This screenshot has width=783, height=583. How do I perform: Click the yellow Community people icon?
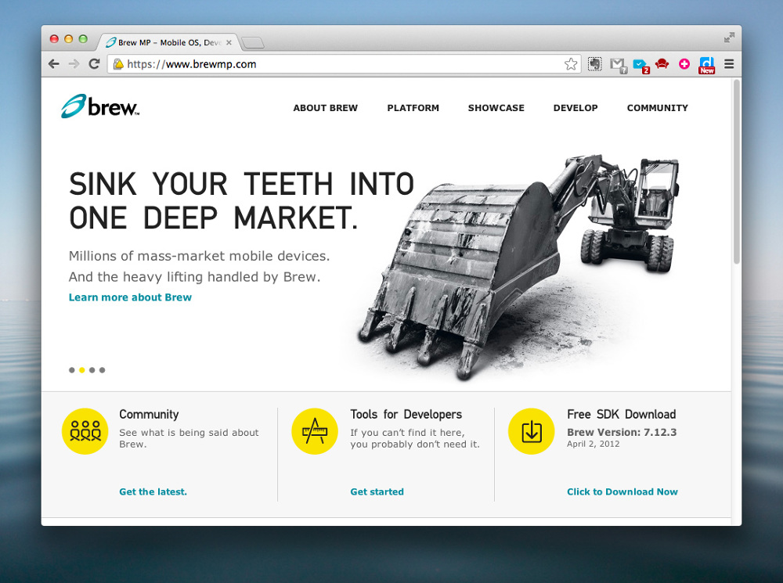[x=85, y=431]
